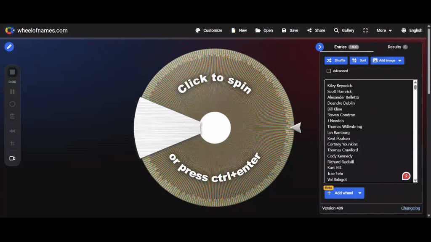The image size is (431, 242).
Task: Click the entry 'Kurt Hill'
Action: pyautogui.click(x=334, y=168)
